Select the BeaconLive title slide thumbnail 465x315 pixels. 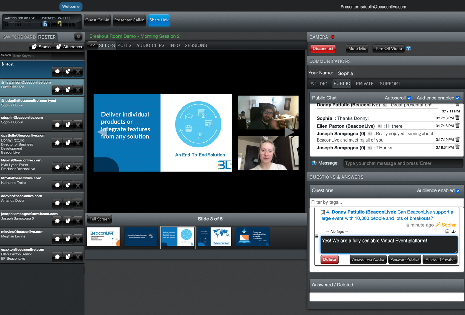(103, 236)
